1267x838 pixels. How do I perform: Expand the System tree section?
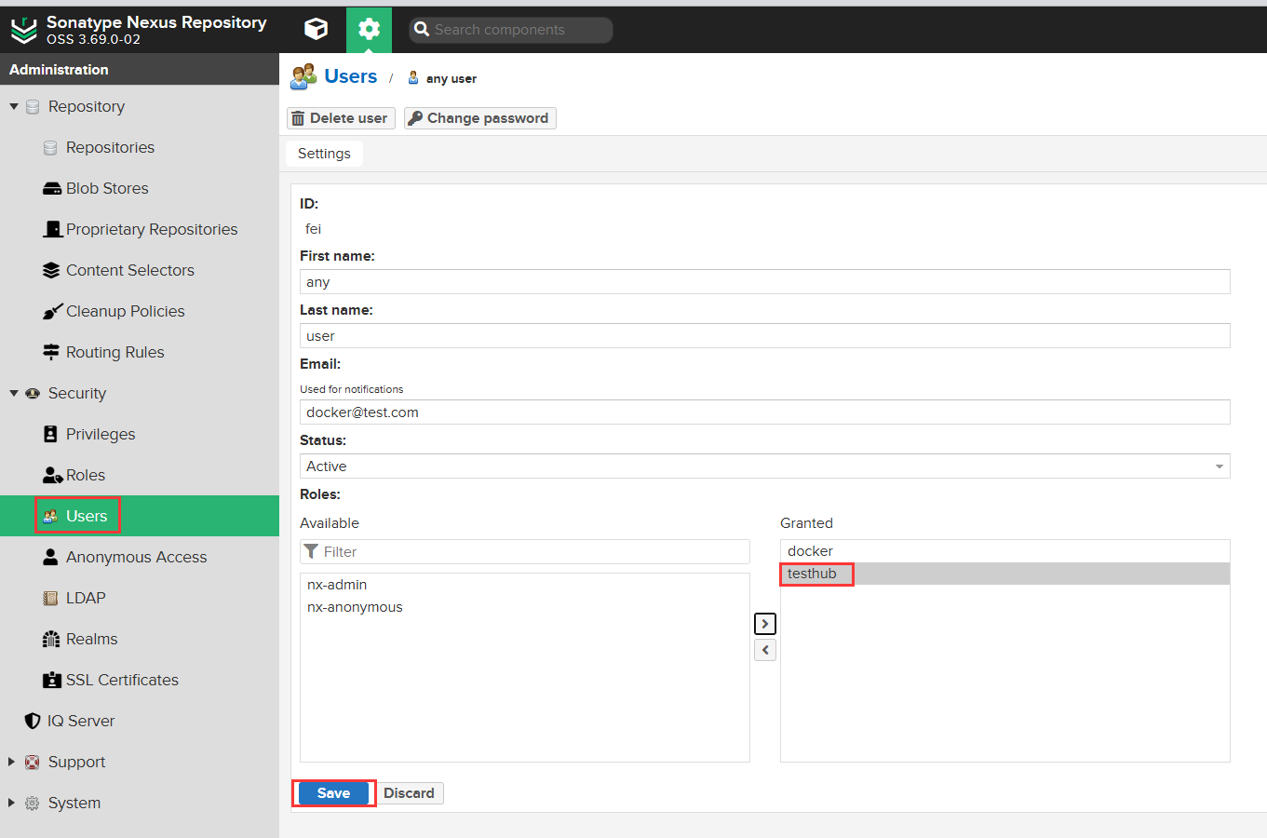click(x=11, y=803)
